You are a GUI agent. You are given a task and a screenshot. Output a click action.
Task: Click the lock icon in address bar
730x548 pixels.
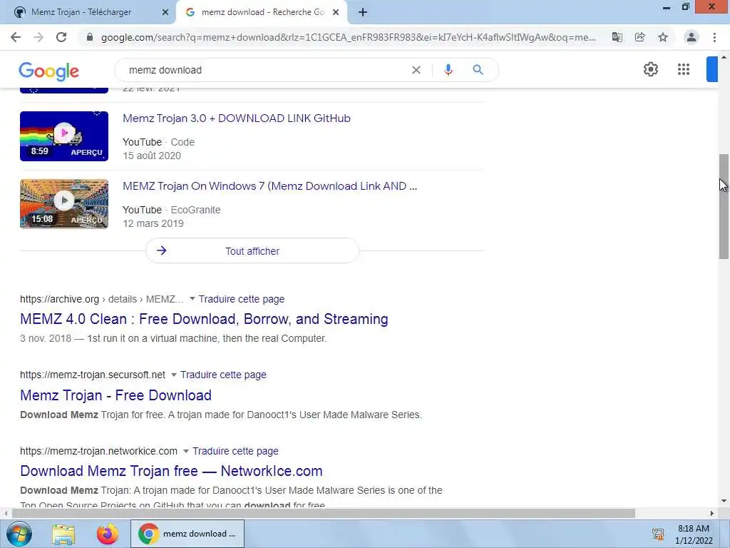[90, 37]
